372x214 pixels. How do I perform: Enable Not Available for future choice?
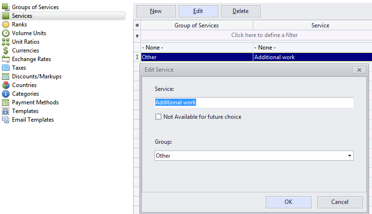tap(158, 117)
